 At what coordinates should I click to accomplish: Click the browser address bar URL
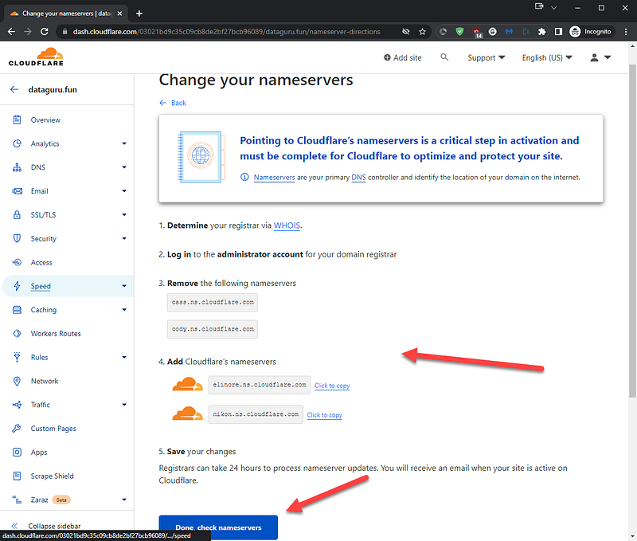pos(226,32)
